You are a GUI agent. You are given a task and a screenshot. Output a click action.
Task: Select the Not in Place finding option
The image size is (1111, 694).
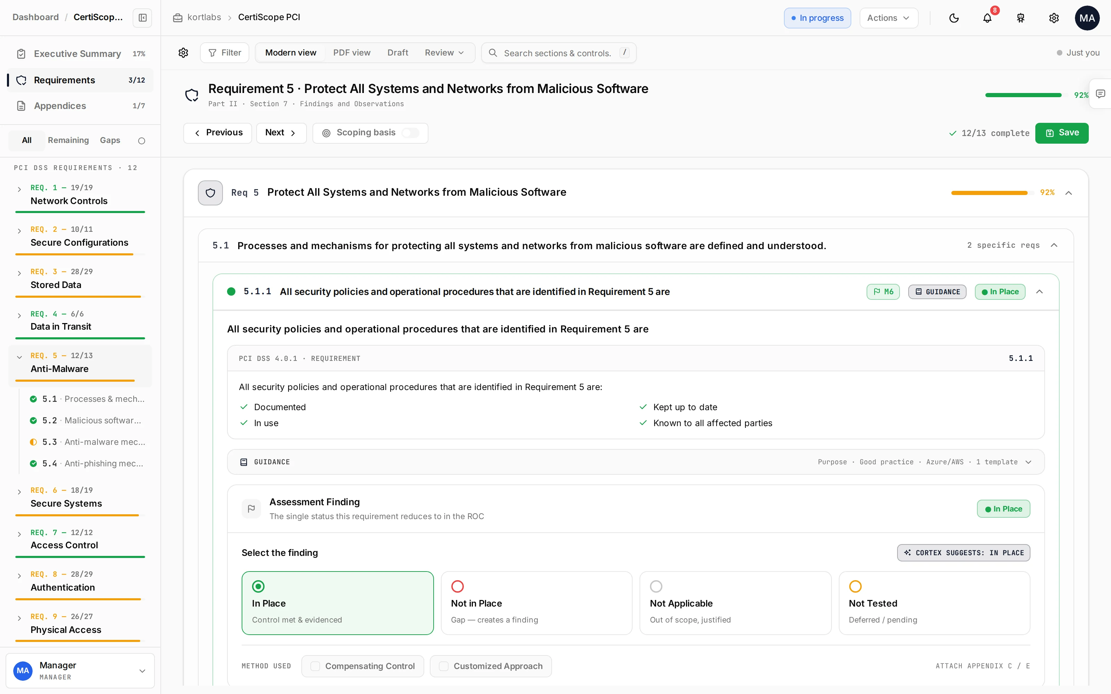536,603
